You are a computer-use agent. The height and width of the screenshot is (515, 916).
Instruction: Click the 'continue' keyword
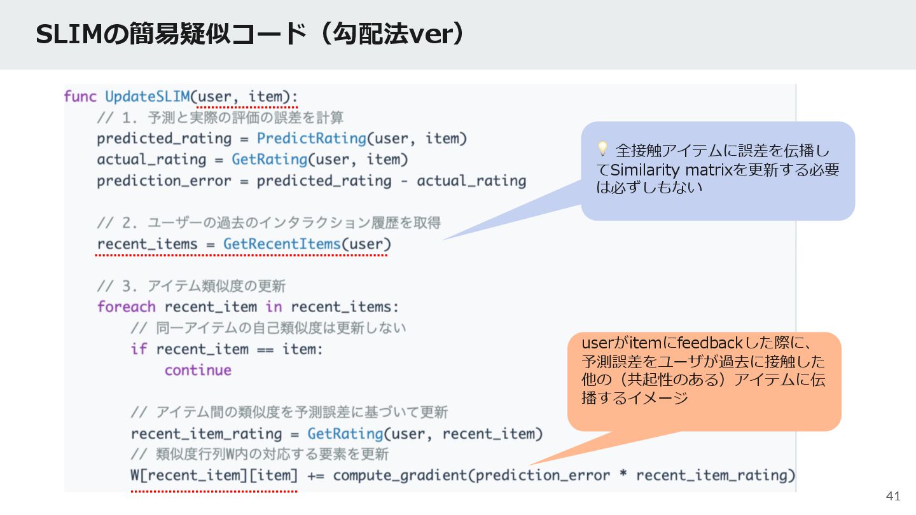[198, 370]
